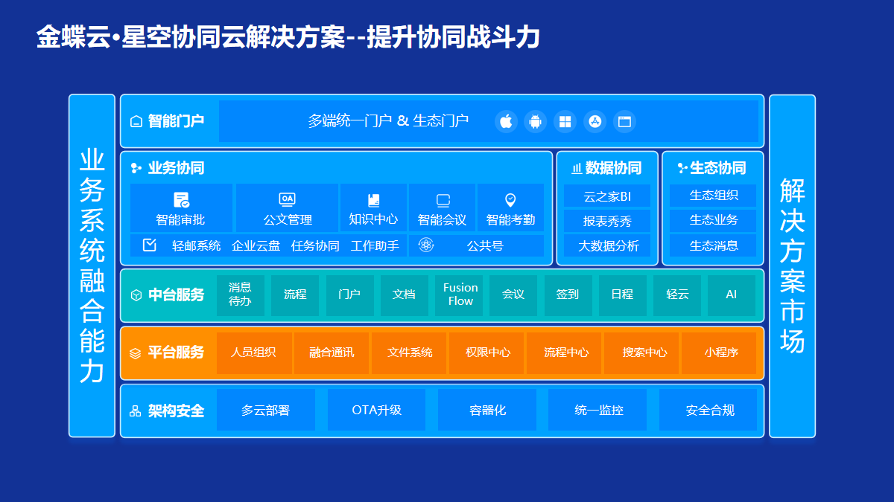The height and width of the screenshot is (502, 894).
Task: Select the 工作助手 label
Action: (x=375, y=245)
